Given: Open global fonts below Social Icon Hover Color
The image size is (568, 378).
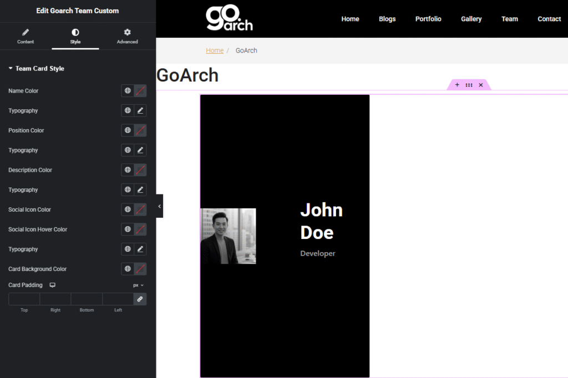Looking at the screenshot, I should point(128,249).
